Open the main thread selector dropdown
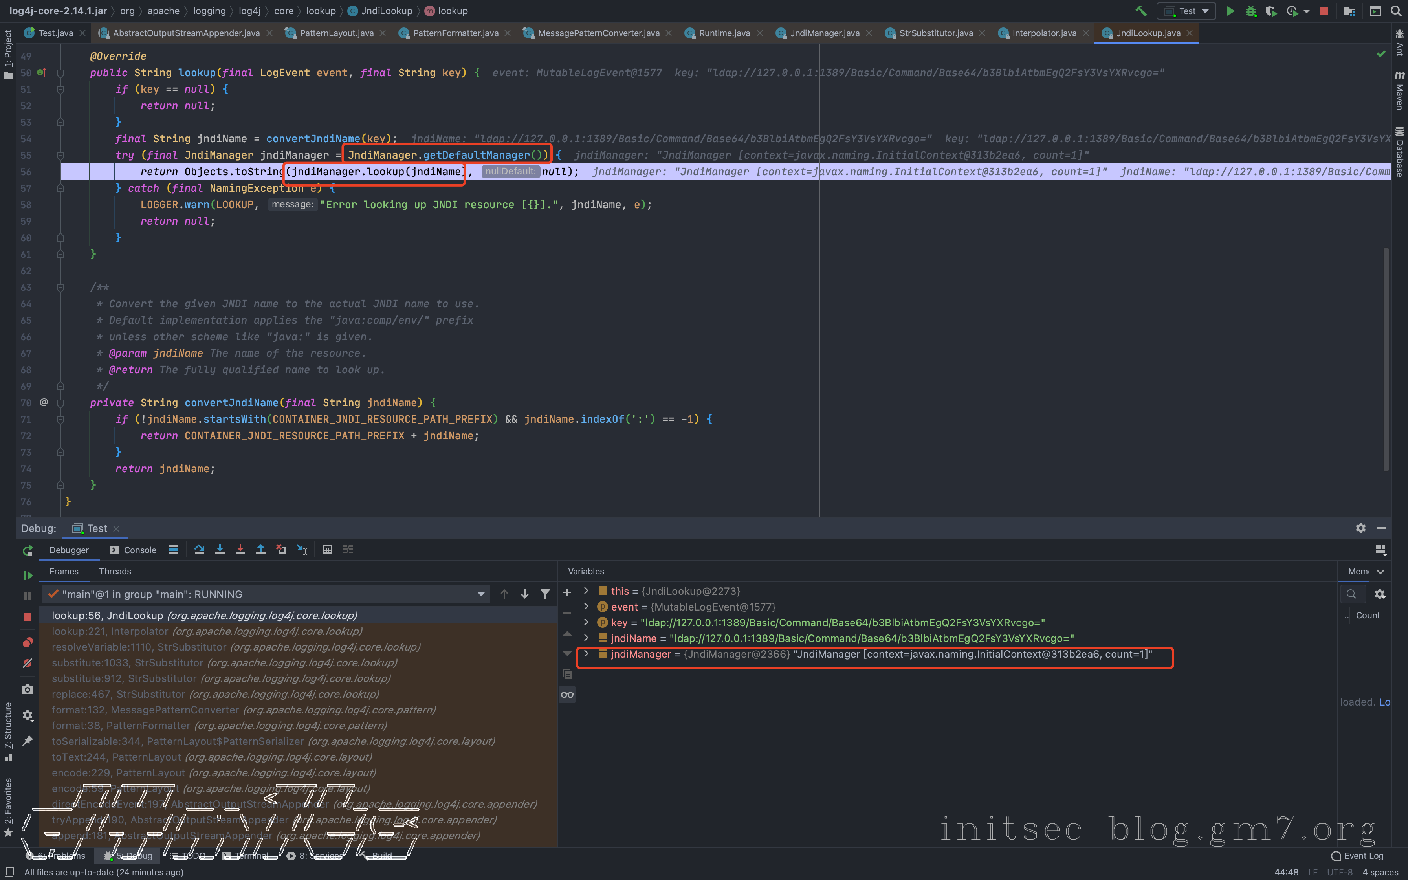The height and width of the screenshot is (880, 1408). point(480,594)
